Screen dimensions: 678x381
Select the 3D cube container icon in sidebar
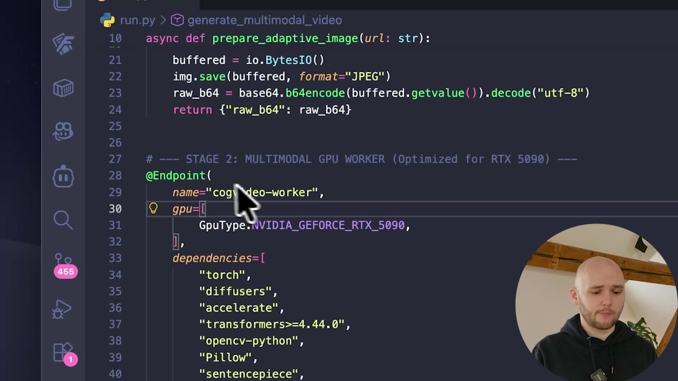click(x=63, y=88)
